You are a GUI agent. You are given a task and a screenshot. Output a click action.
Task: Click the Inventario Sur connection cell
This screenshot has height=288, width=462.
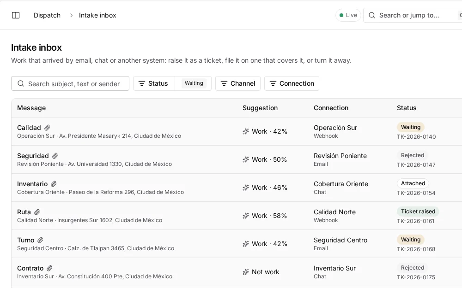334,272
